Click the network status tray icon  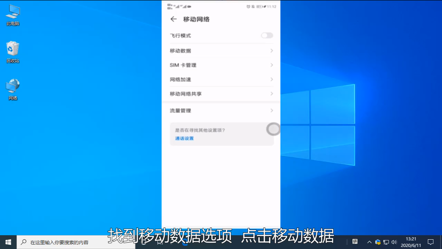(386, 242)
